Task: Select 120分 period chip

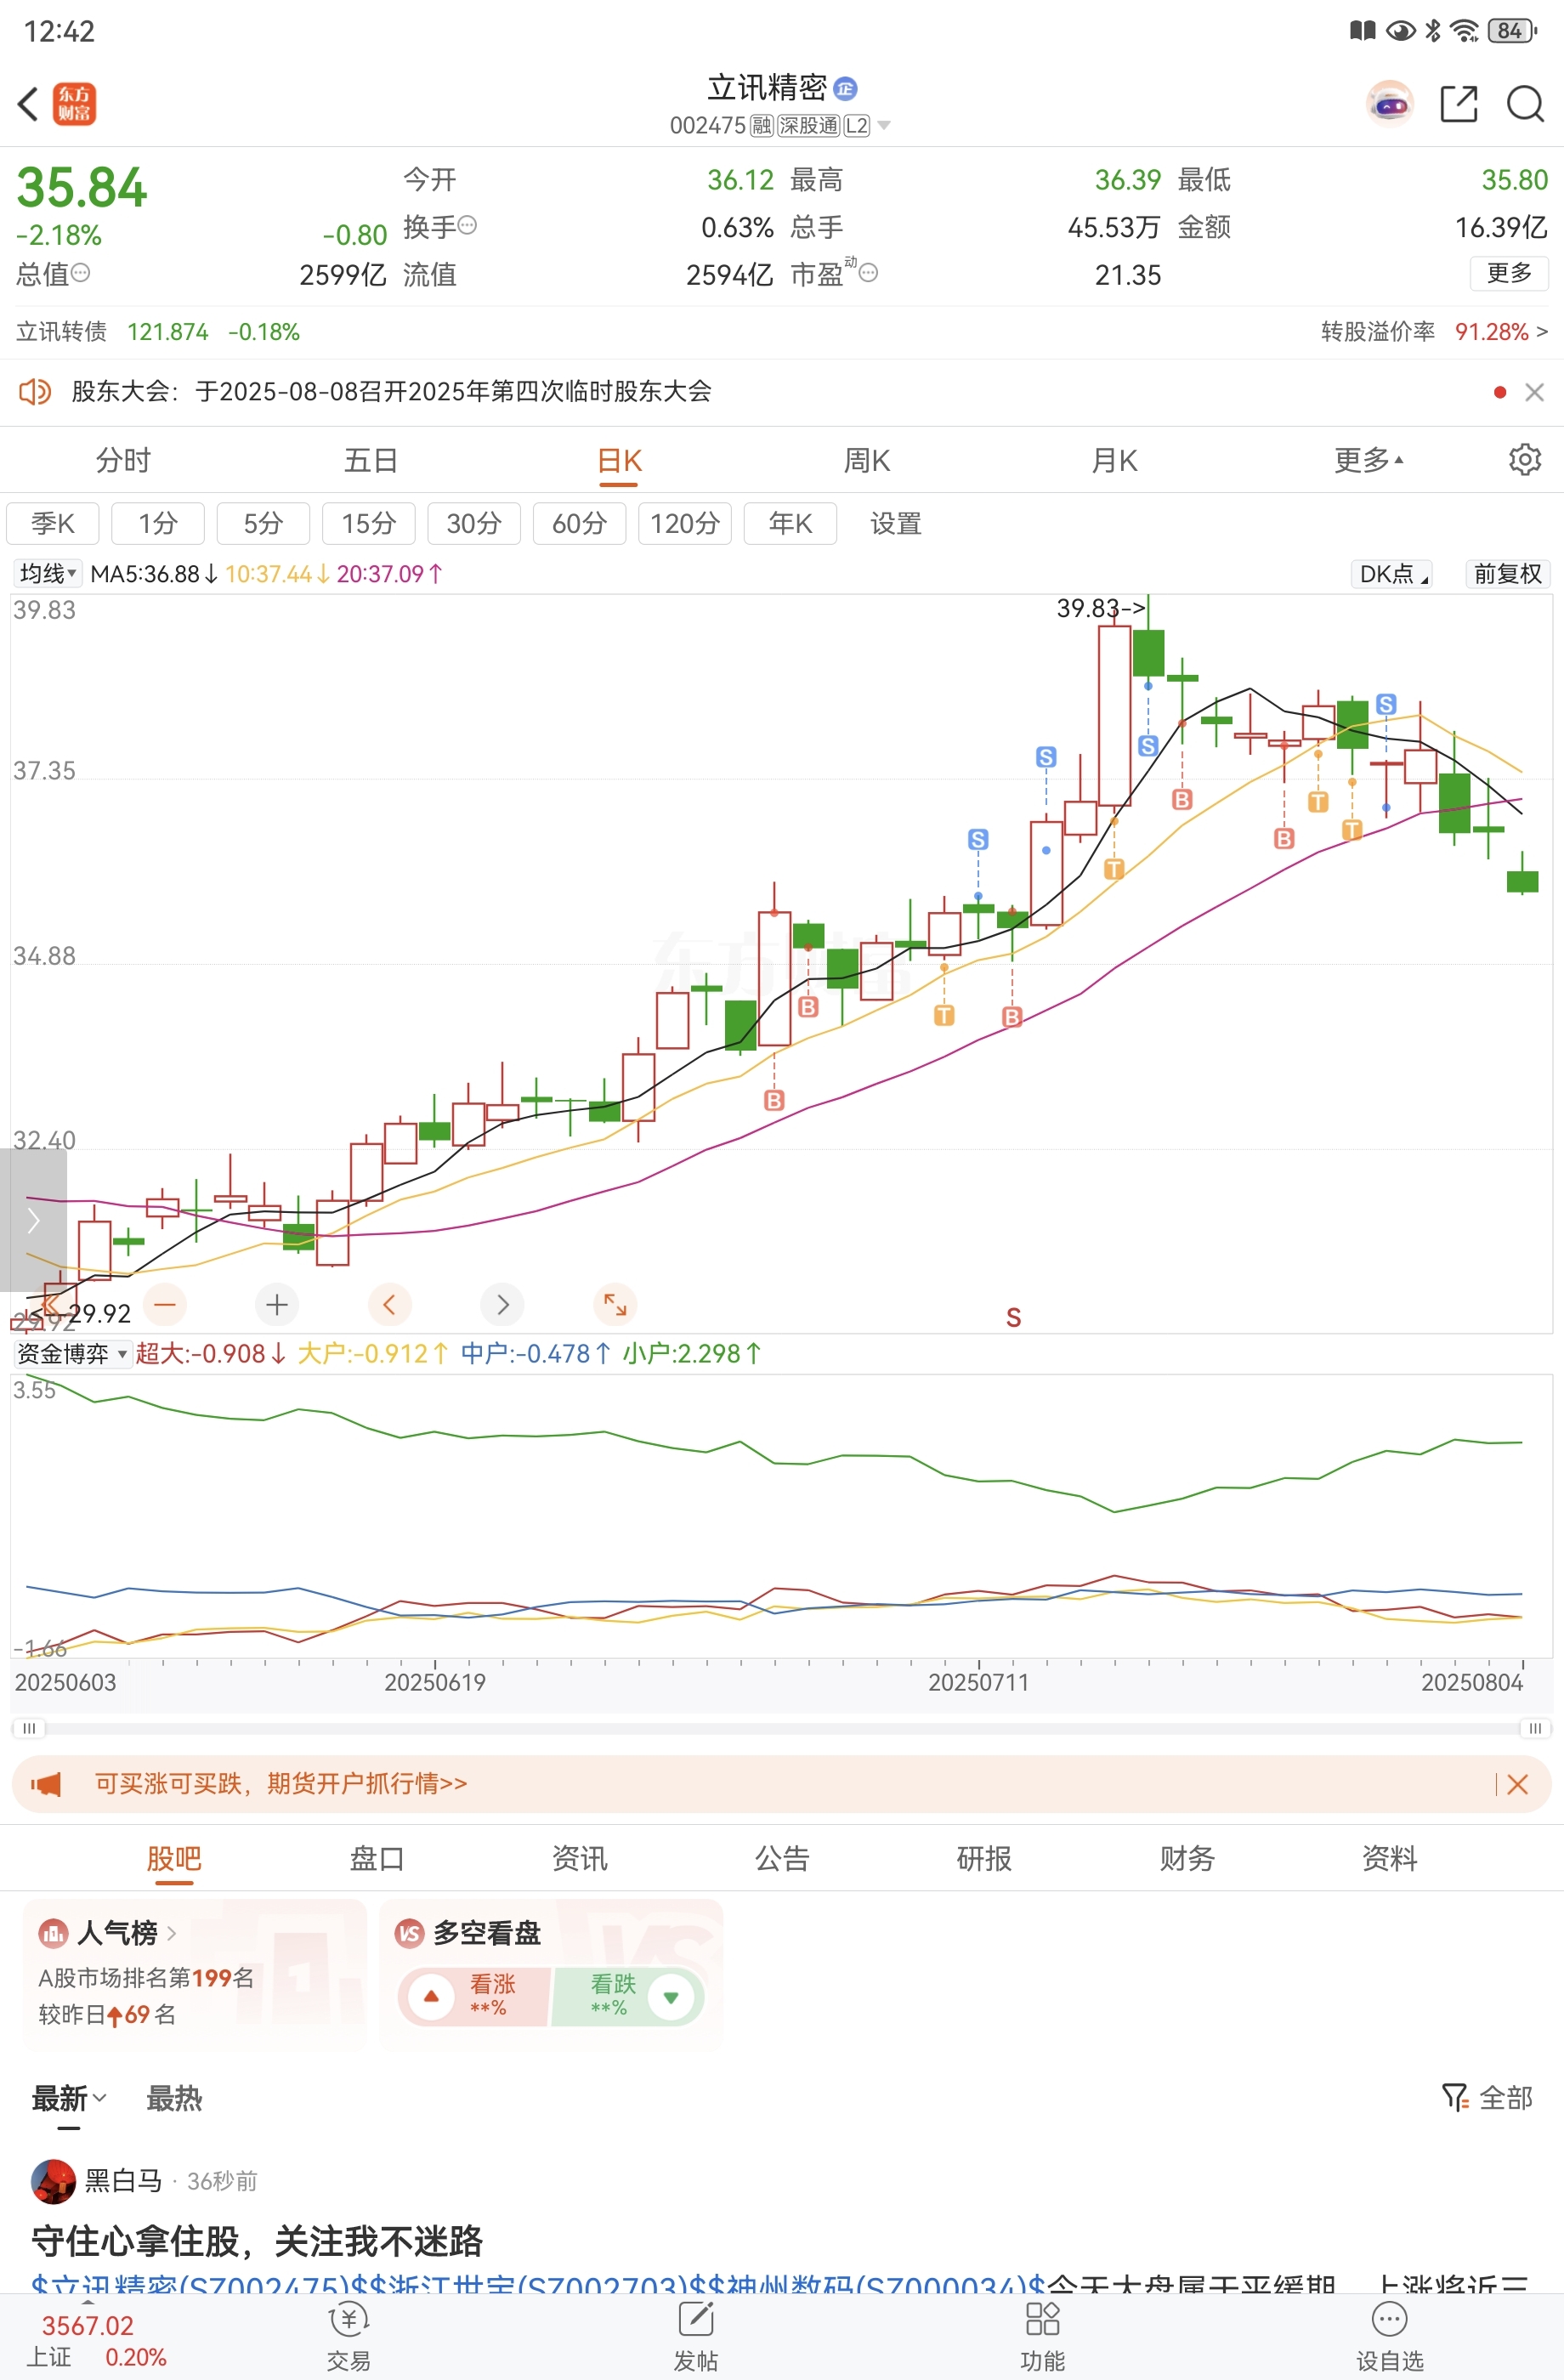Action: click(x=685, y=523)
